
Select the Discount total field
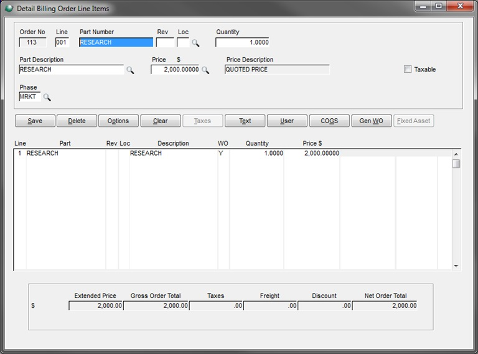324,305
